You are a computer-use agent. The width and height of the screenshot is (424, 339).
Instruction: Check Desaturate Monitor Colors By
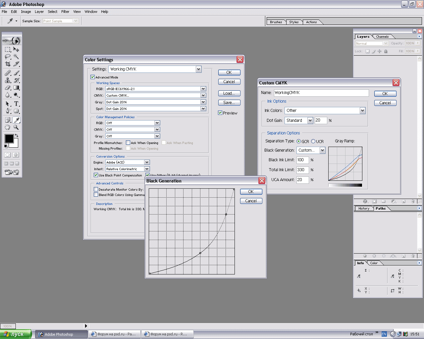click(x=96, y=189)
